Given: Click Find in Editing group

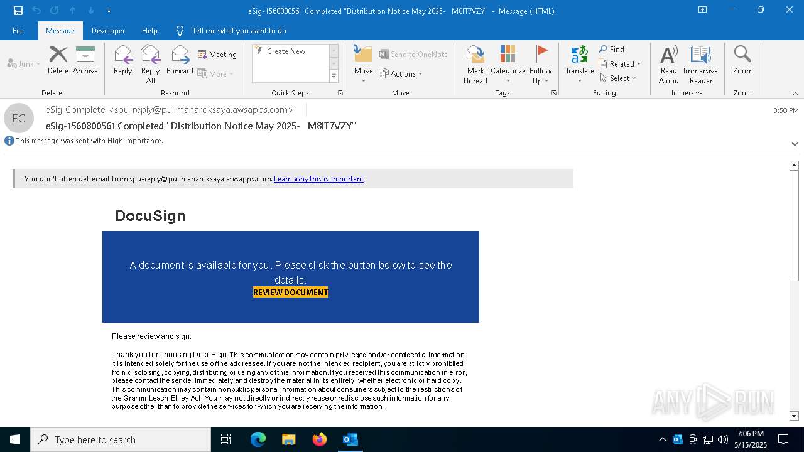Looking at the screenshot, I should [612, 50].
